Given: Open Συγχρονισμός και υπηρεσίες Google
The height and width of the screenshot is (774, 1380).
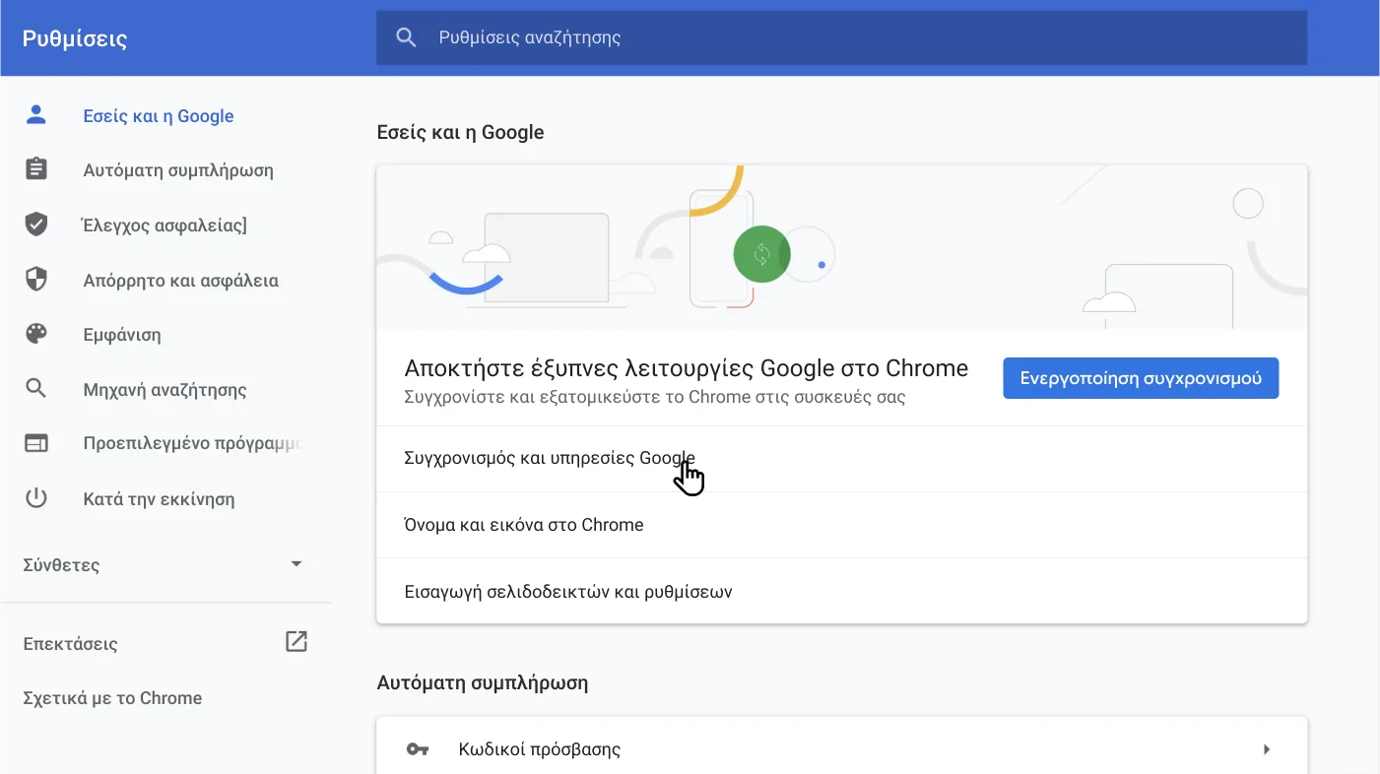Looking at the screenshot, I should click(x=550, y=458).
